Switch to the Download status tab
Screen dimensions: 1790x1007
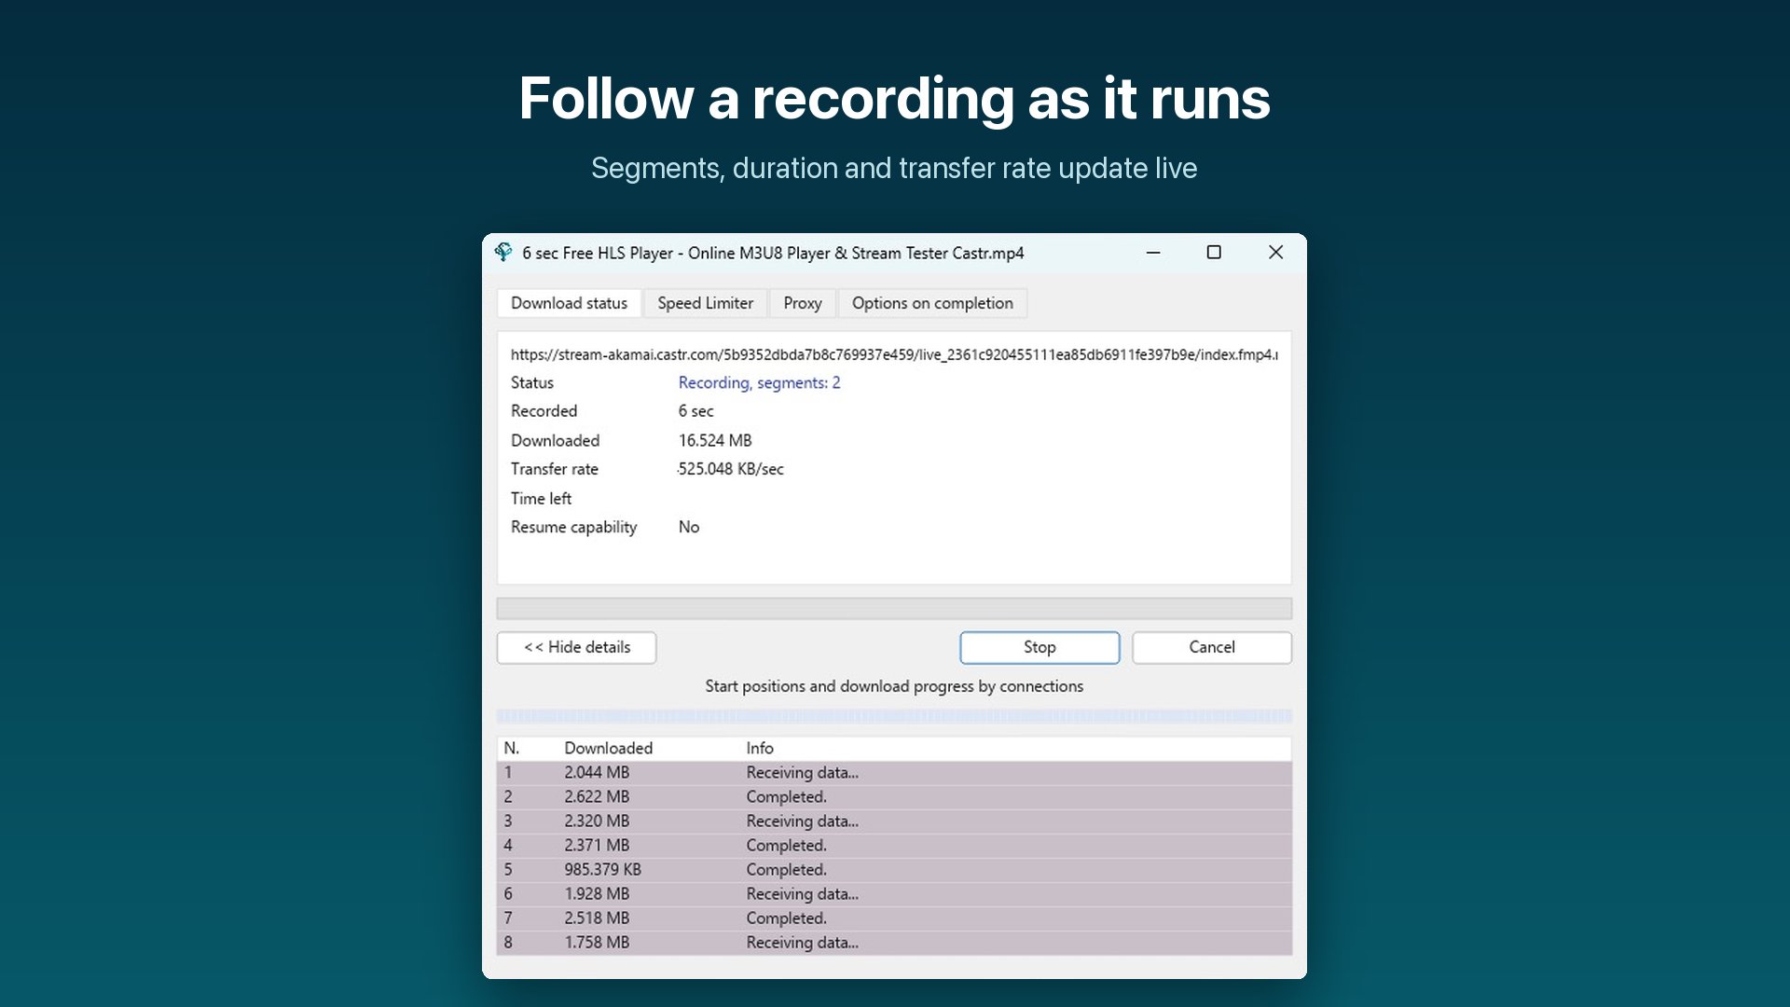point(569,303)
